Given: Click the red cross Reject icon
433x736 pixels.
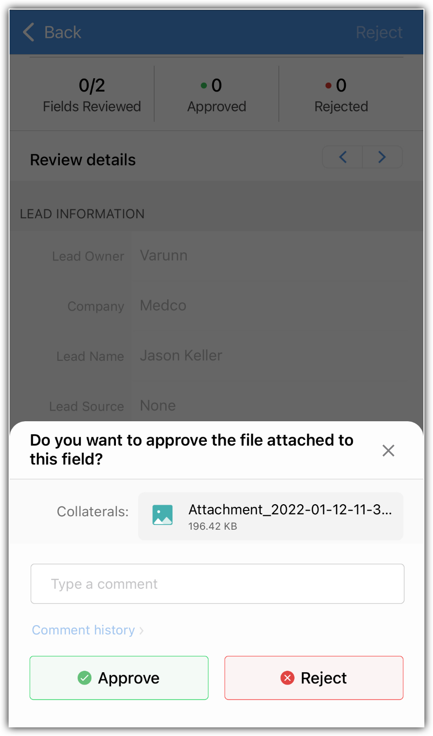Looking at the screenshot, I should [287, 677].
